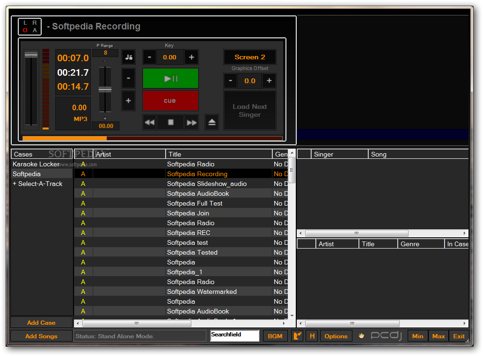Select the Softpedia Watermarked track

pyautogui.click(x=181, y=292)
